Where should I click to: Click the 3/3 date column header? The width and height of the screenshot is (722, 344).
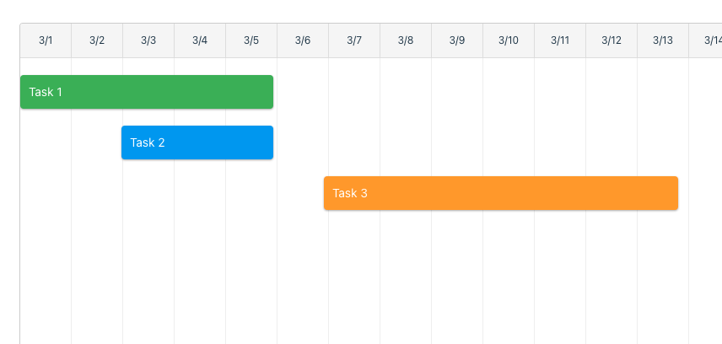pyautogui.click(x=148, y=40)
